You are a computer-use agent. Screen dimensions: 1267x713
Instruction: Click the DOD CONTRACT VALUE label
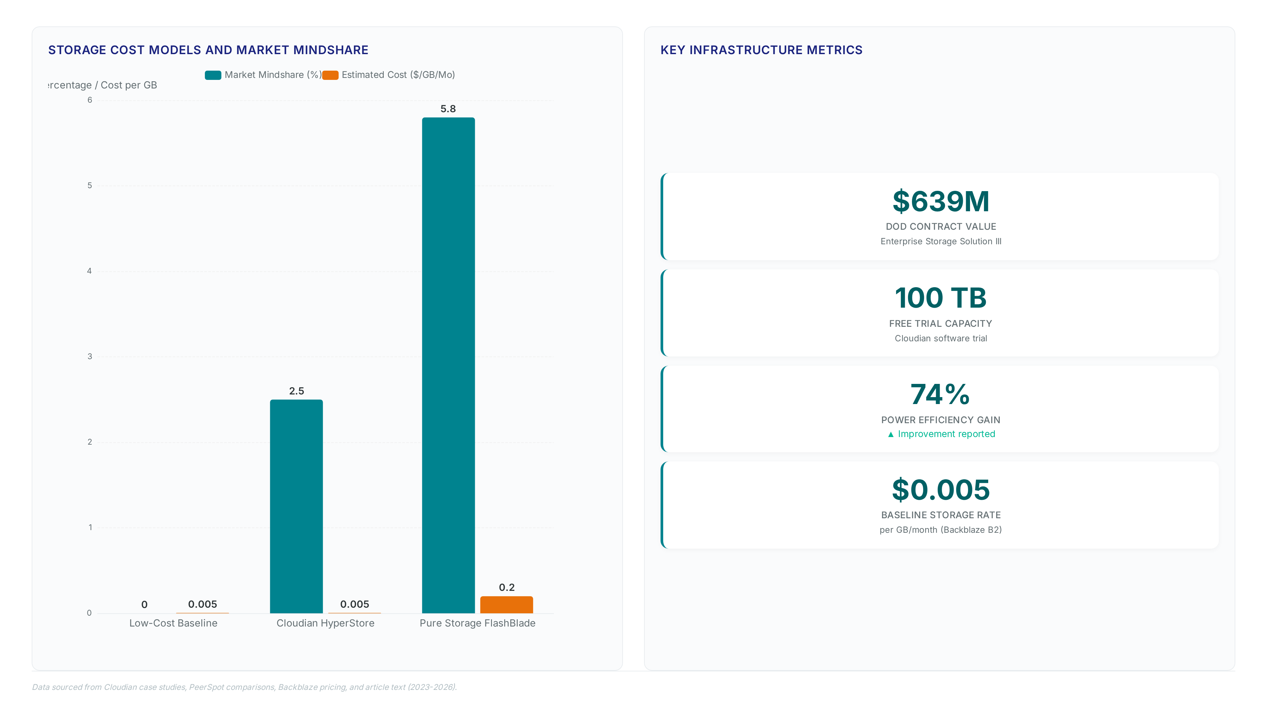[940, 226]
